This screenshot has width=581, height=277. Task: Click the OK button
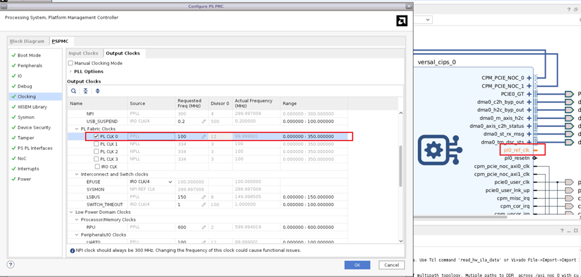(357, 264)
